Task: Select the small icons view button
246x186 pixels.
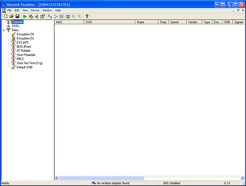Action: click(x=56, y=16)
